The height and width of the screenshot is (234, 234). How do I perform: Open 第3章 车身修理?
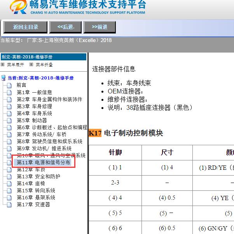[34, 106]
